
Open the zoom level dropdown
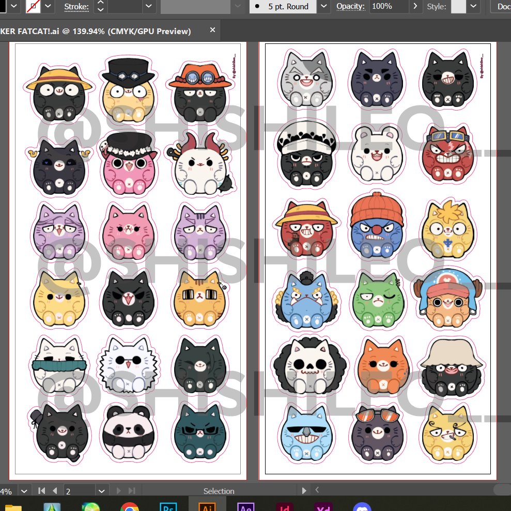24,491
